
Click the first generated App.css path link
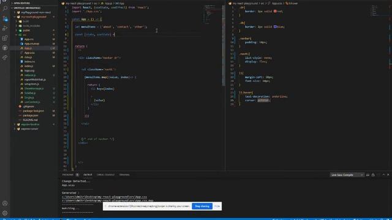pos(104,197)
